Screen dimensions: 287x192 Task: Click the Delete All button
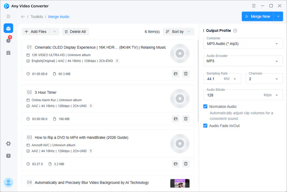(x=76, y=31)
